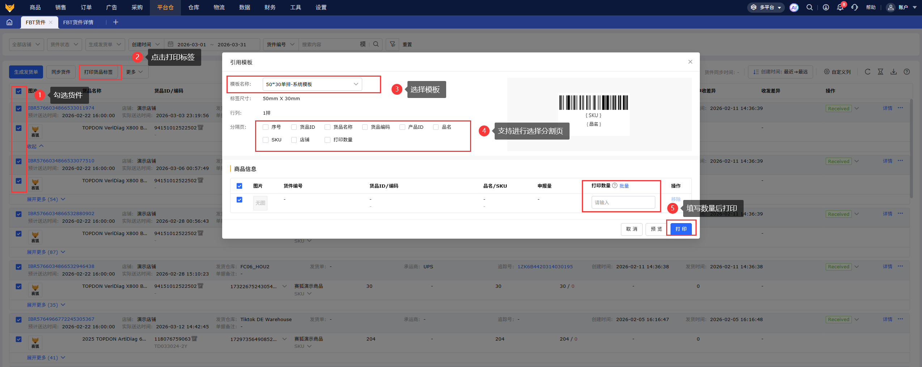
Task: Open the 模板名称 template dropdown
Action: 312,84
